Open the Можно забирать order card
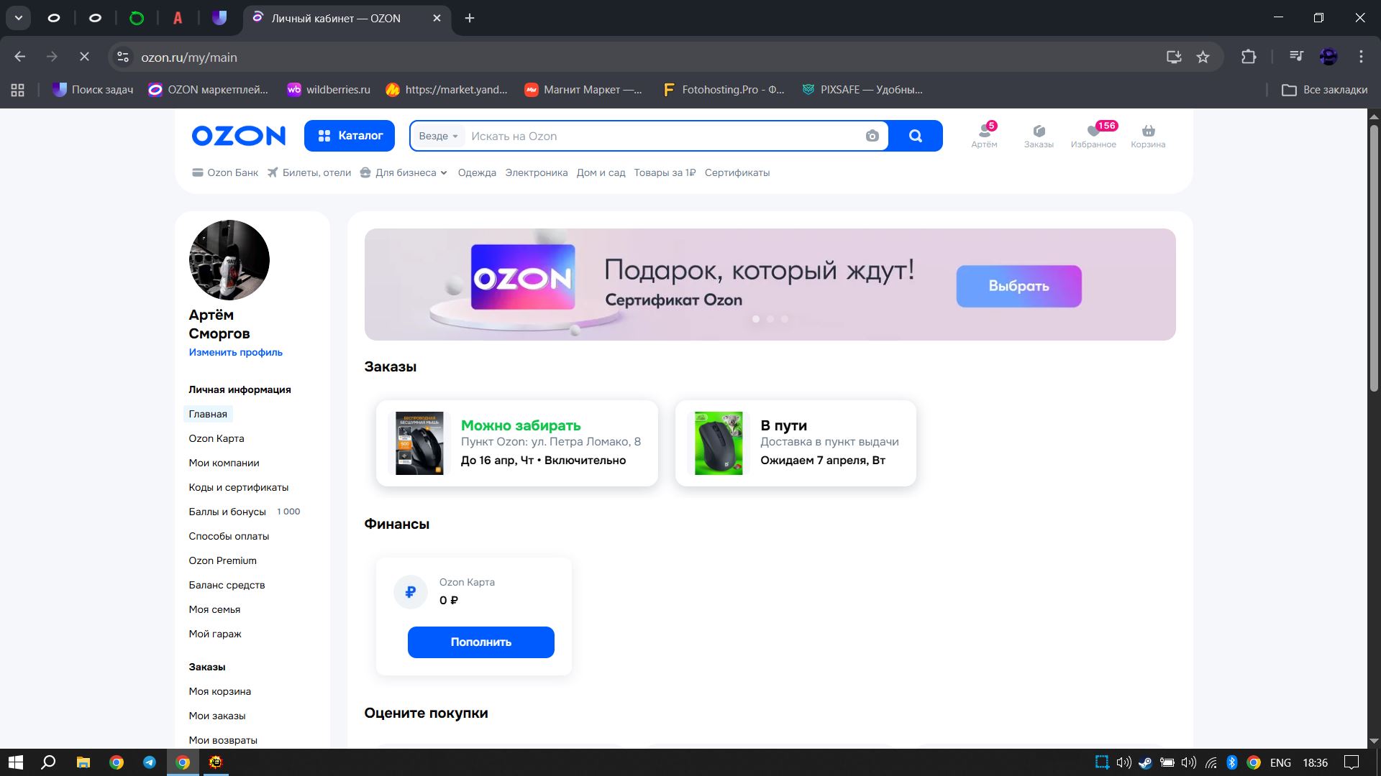Viewport: 1381px width, 776px height. 516,443
